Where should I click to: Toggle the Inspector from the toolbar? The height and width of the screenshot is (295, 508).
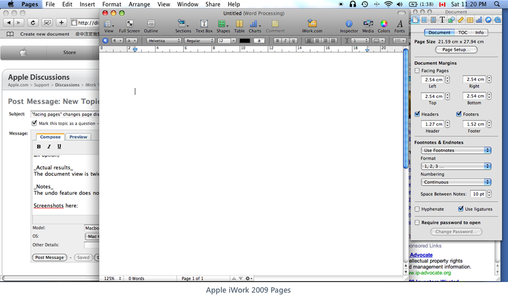click(x=349, y=26)
